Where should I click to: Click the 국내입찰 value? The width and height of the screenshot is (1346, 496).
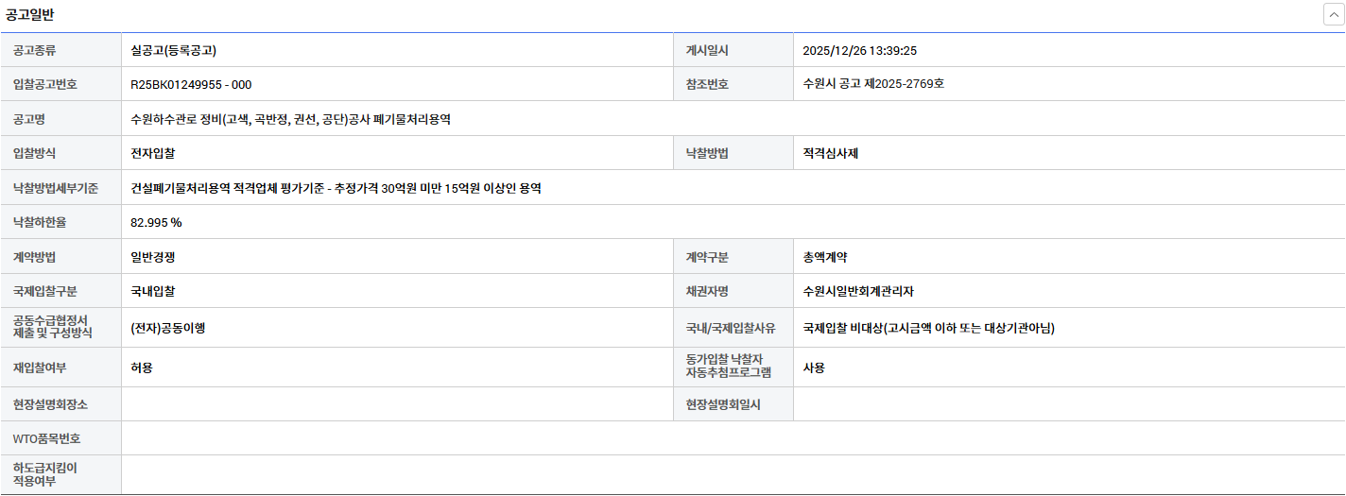[x=152, y=291]
